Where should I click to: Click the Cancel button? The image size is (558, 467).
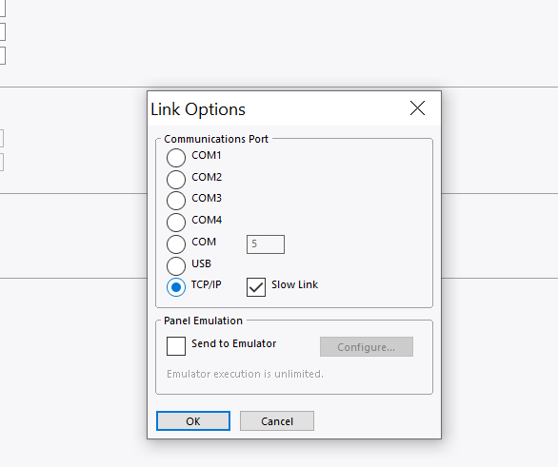click(x=277, y=420)
